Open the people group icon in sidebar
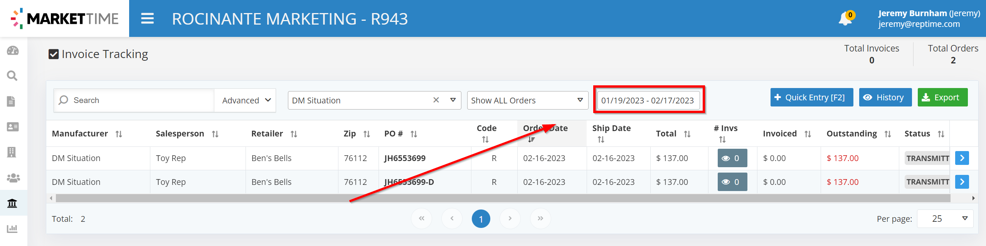986x246 pixels. (13, 178)
